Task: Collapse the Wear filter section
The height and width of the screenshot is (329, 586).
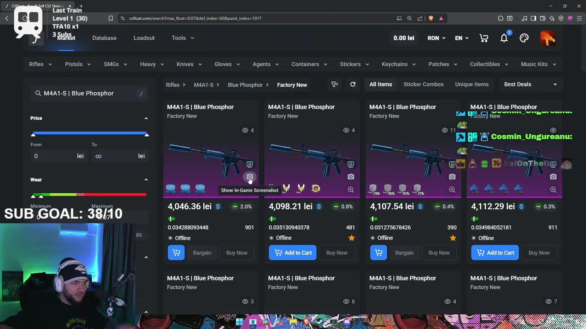Action: [146, 180]
